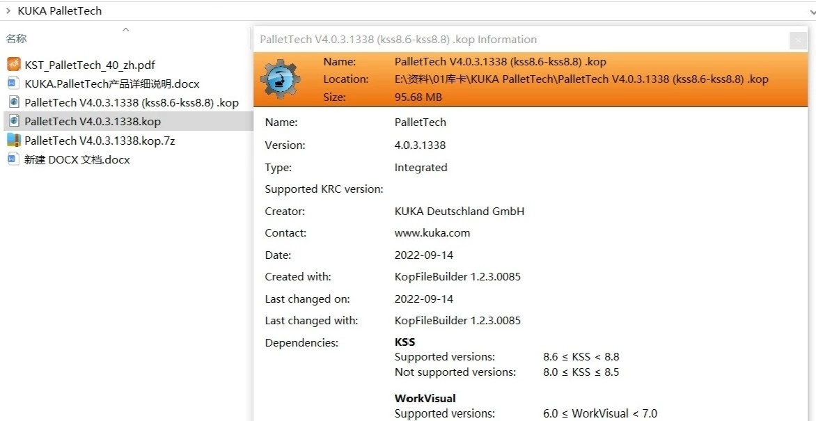Click the 7z archive icon for PalletTech V4.0.3.1338.kop.7z
The height and width of the screenshot is (421, 816).
13,140
